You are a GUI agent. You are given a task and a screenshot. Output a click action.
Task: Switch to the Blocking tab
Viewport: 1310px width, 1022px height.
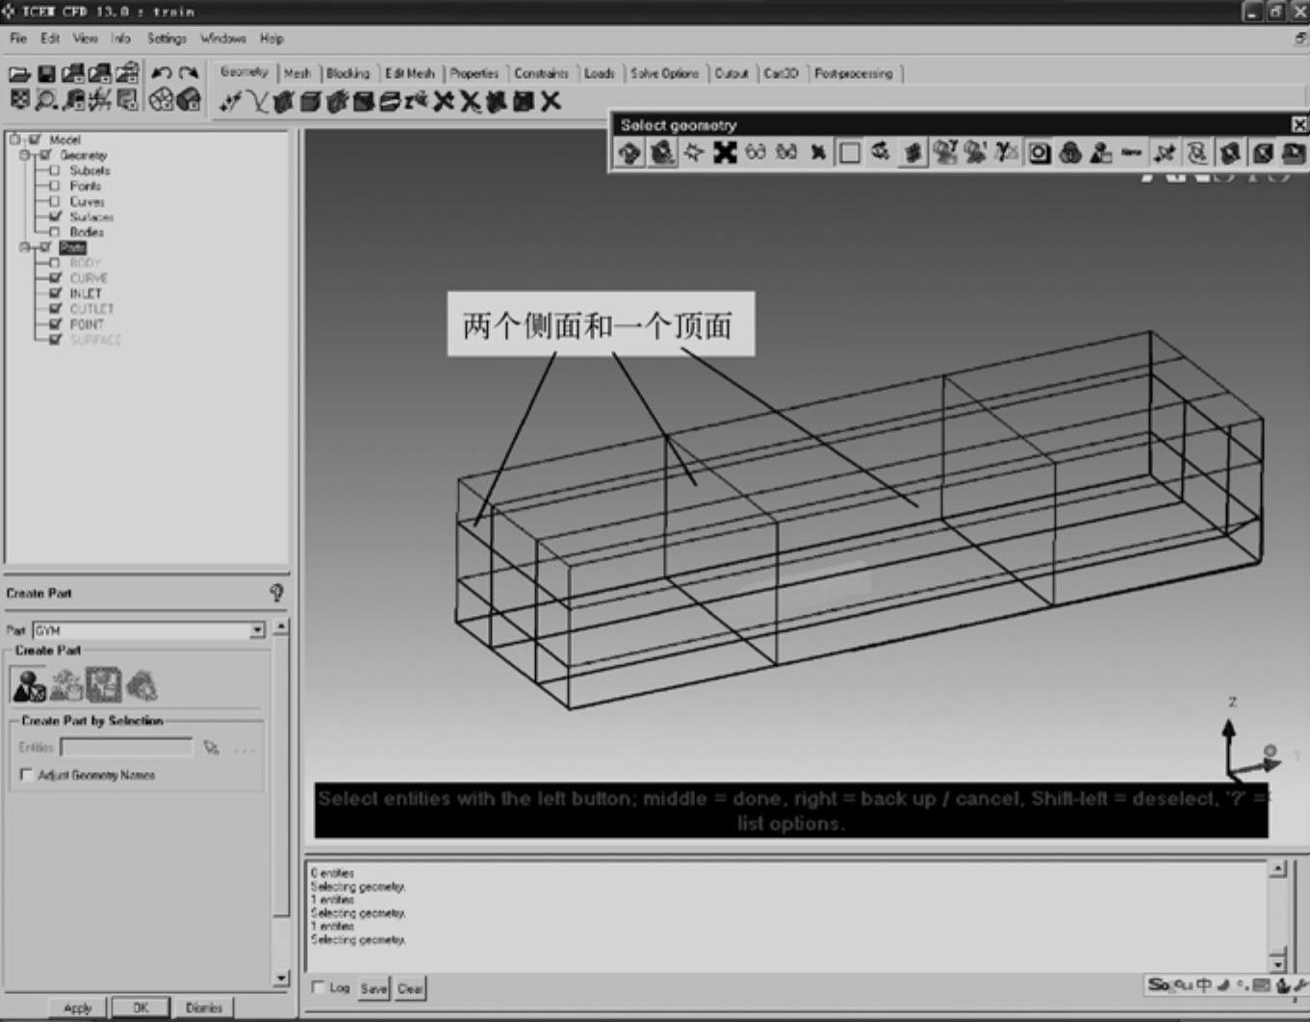347,73
